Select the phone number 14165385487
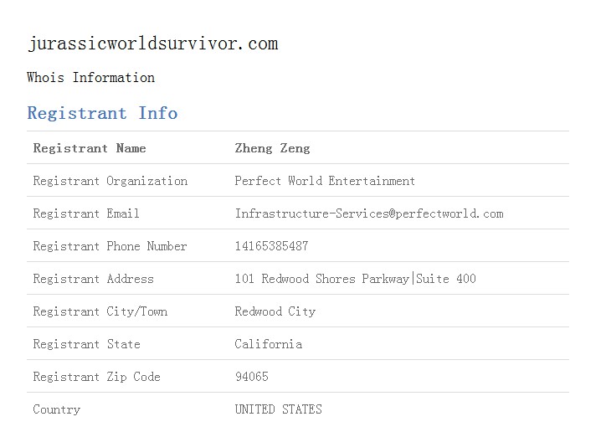606x432 pixels. [x=272, y=246]
